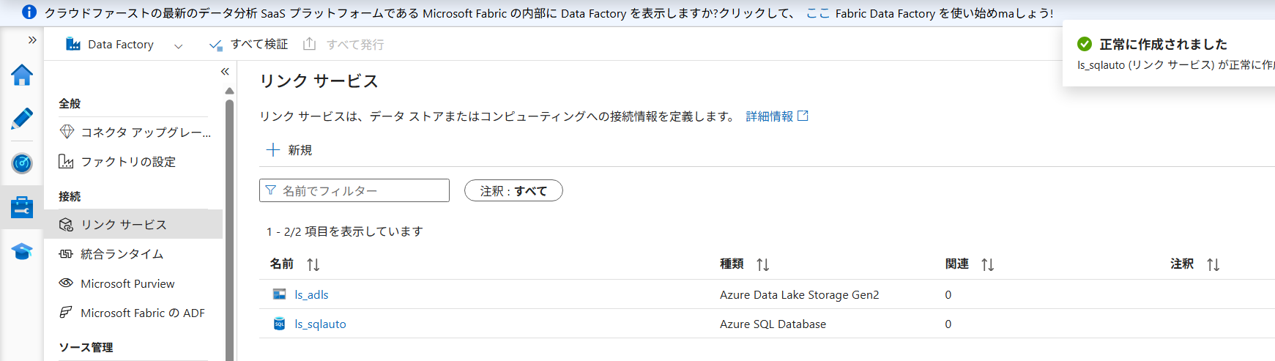This screenshot has width=1275, height=361.
Task: Click the info icon in top banner
Action: point(29,12)
